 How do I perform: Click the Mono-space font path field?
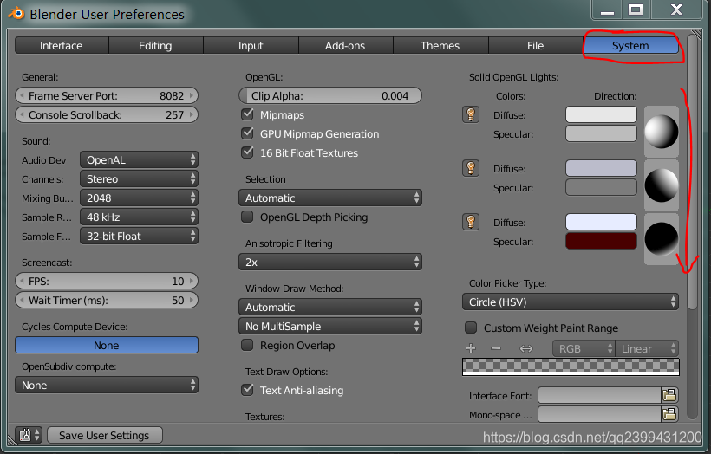click(599, 414)
